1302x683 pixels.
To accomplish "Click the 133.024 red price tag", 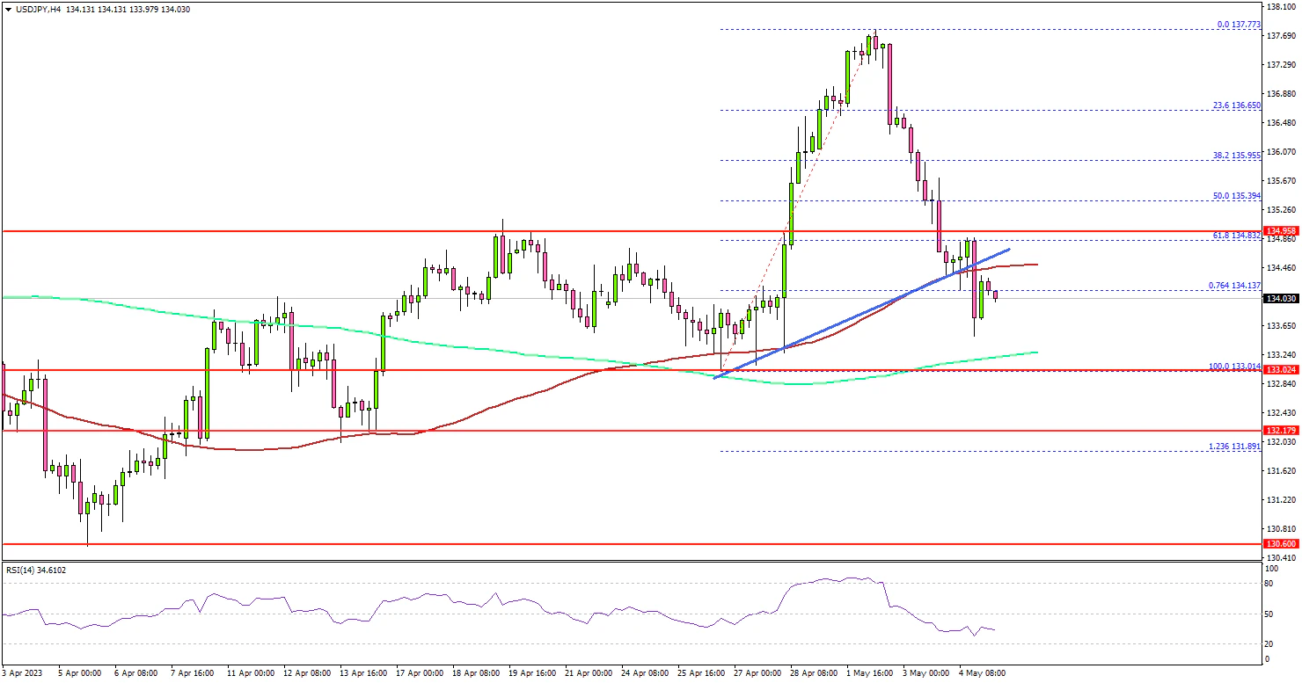I will (x=1281, y=371).
